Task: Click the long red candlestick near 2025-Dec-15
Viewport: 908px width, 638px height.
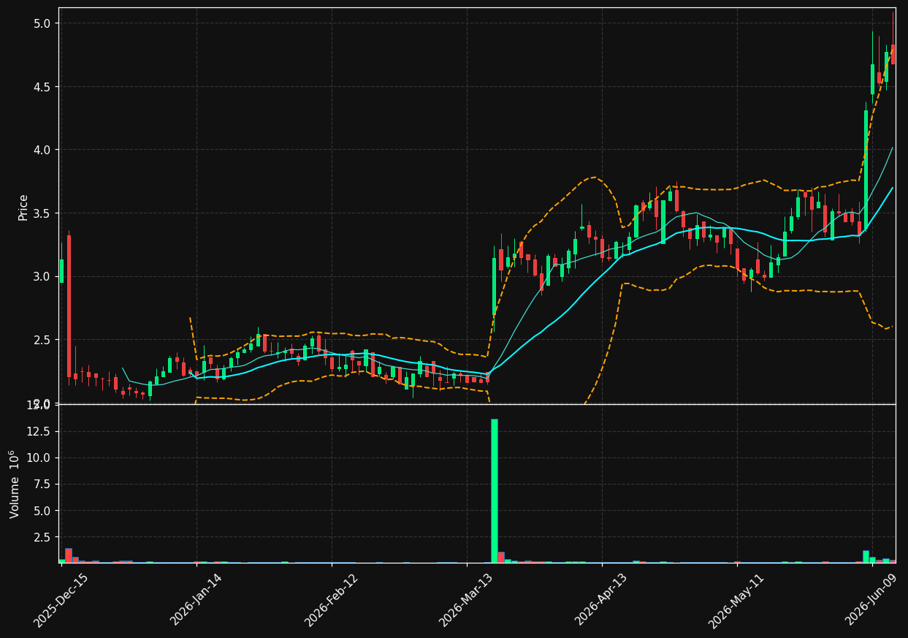Action: pos(69,306)
